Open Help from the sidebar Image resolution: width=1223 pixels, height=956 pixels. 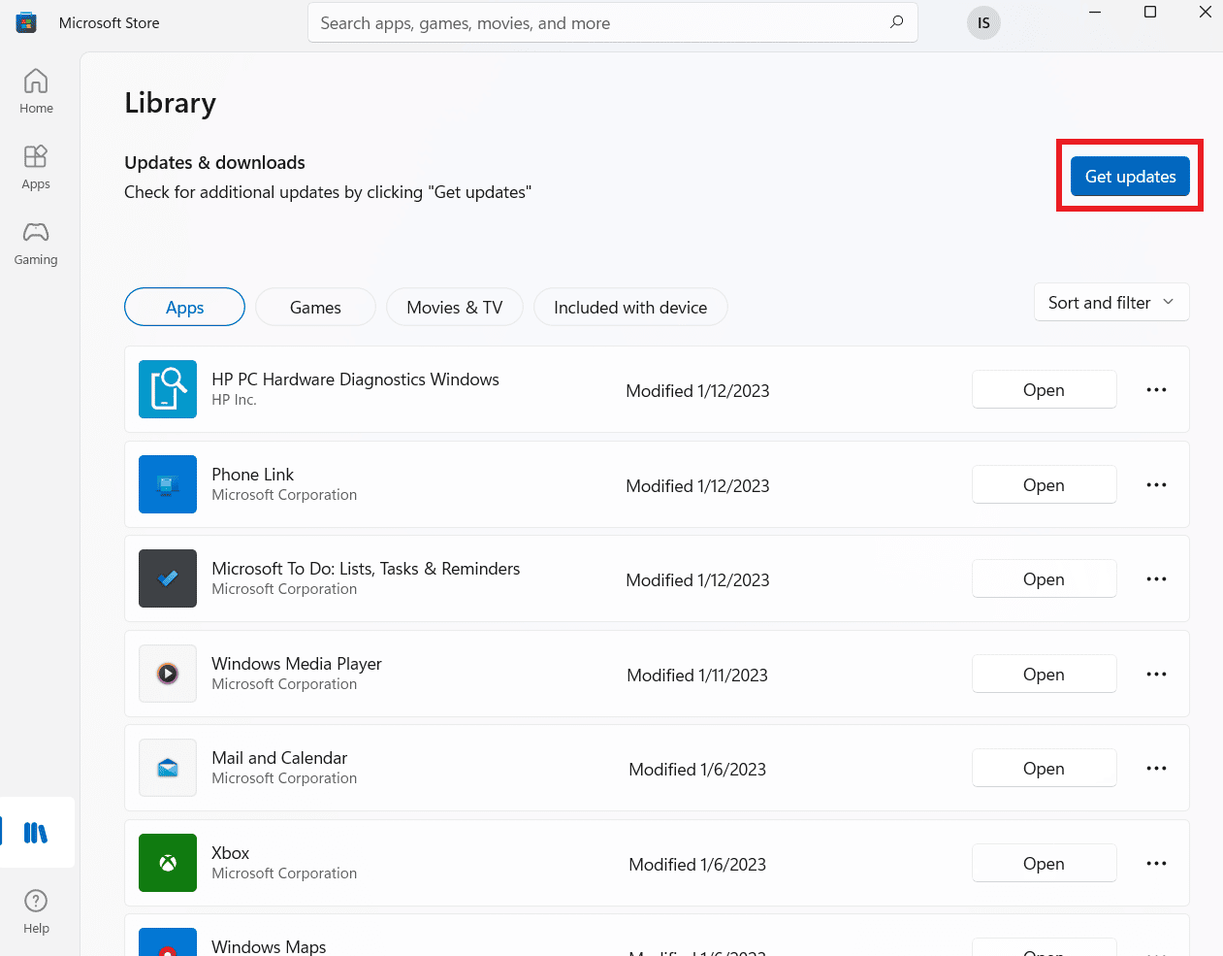tap(36, 910)
